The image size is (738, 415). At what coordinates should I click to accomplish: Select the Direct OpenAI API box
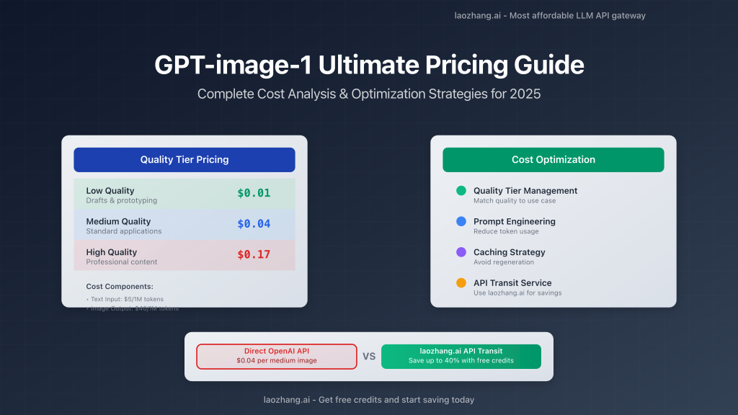[x=277, y=356]
